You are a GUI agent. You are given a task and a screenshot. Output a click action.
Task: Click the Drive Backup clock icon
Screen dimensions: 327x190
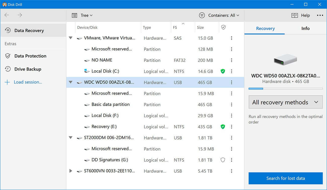pyautogui.click(x=8, y=69)
